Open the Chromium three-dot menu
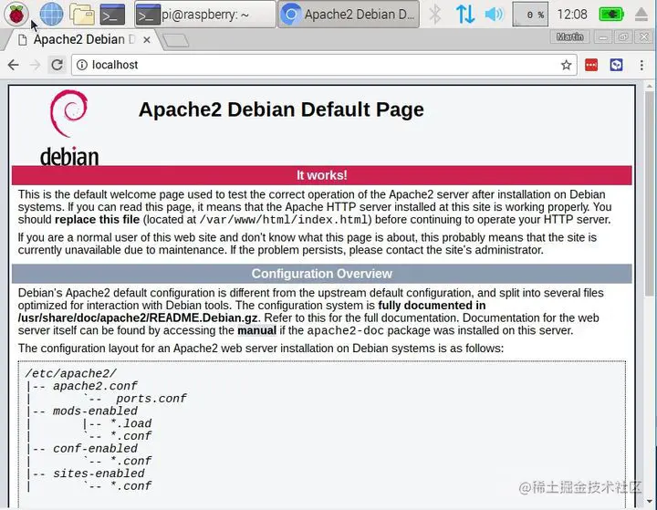This screenshot has height=510, width=657. [x=641, y=65]
